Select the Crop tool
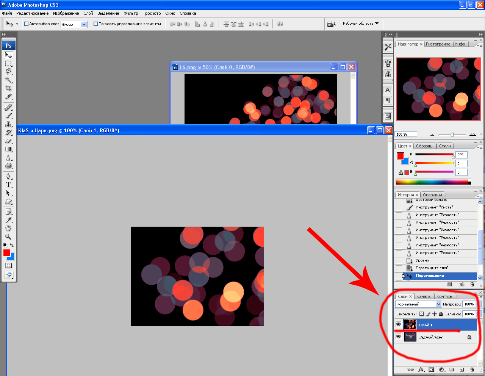Image resolution: width=485 pixels, height=376 pixels. (x=8, y=88)
